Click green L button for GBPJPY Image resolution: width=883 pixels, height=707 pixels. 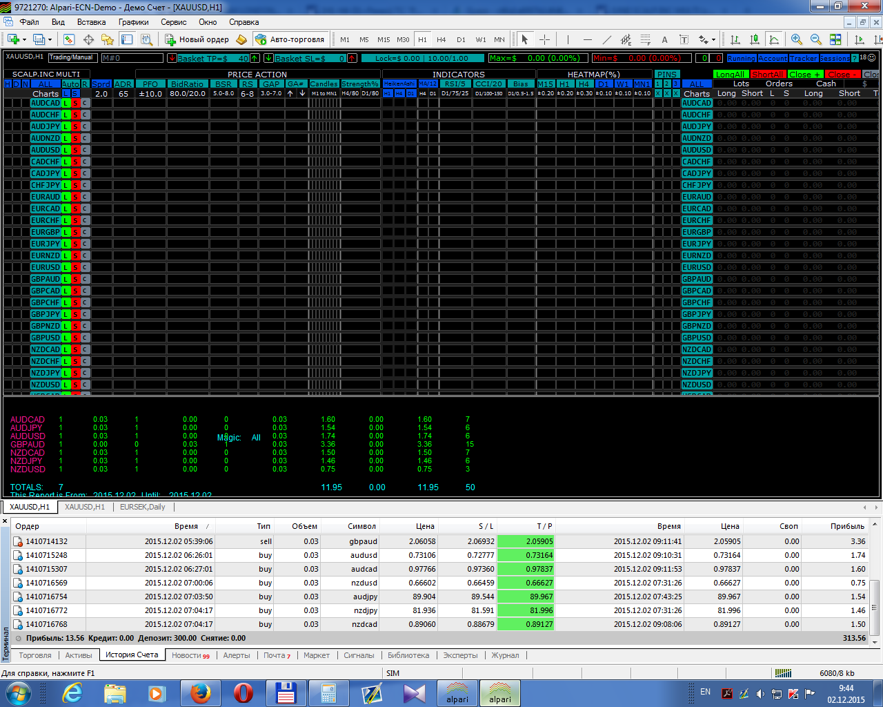point(66,314)
